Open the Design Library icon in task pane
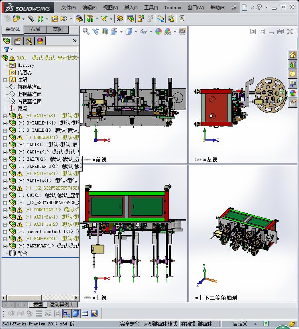 click(293, 64)
